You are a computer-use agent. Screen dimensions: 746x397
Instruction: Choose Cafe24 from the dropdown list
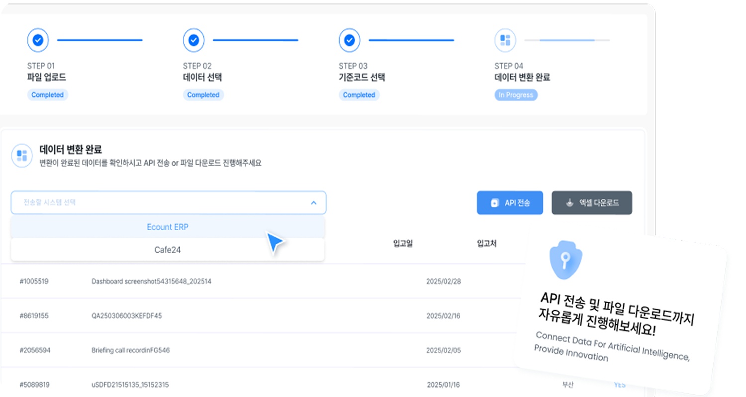coord(168,250)
